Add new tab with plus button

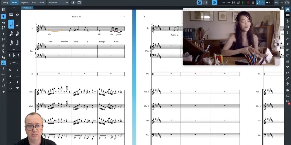pos(282,8)
